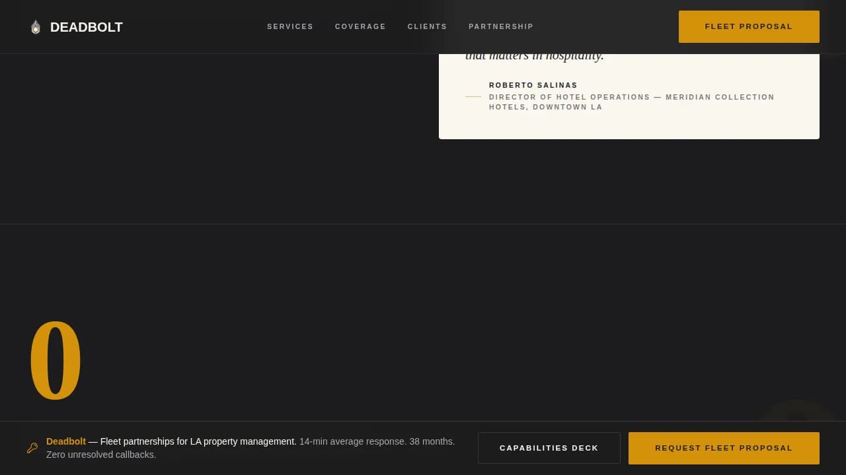
Task: Open the DEADBOLT brand home link
Action: click(76, 27)
